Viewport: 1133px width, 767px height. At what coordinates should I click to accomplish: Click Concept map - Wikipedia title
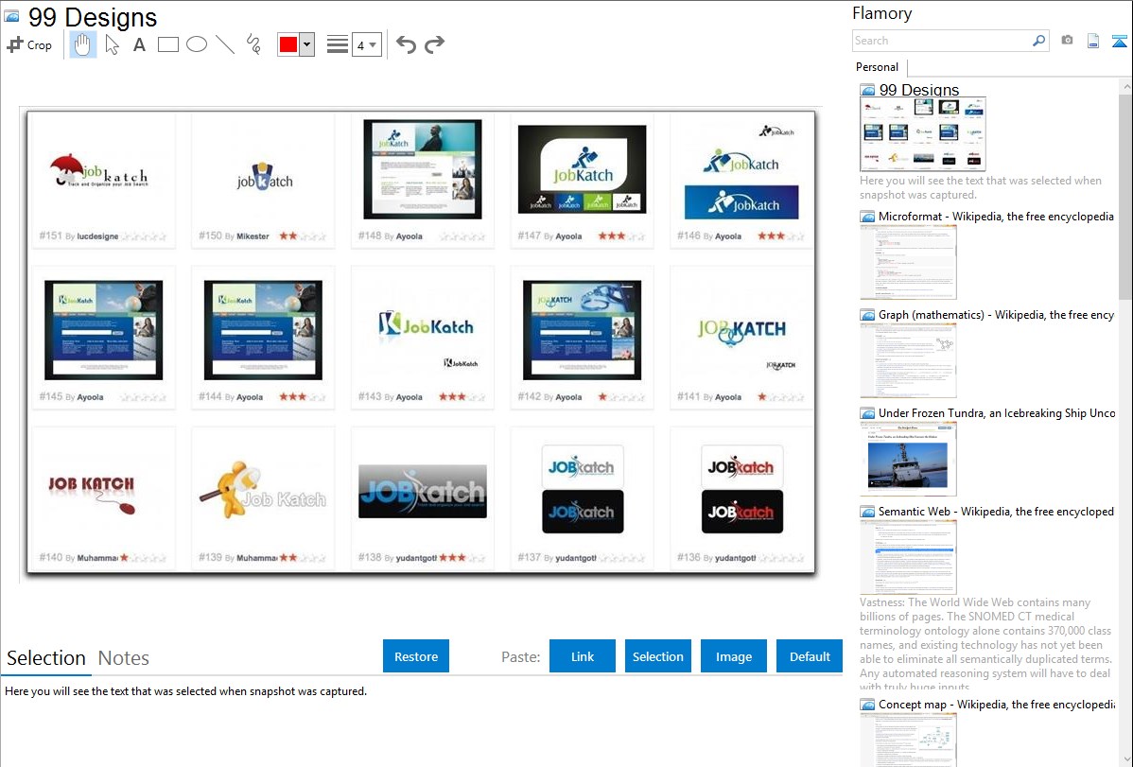[996, 704]
